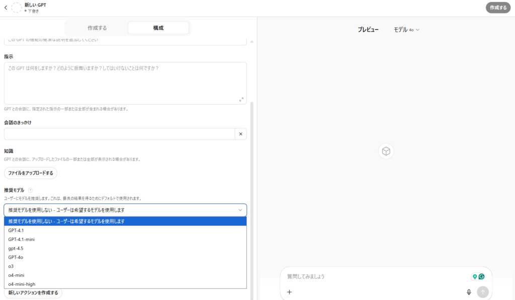Image resolution: width=515 pixels, height=300 pixels.
Task: Click 新しいアクションを作成する button
Action: coord(33,293)
